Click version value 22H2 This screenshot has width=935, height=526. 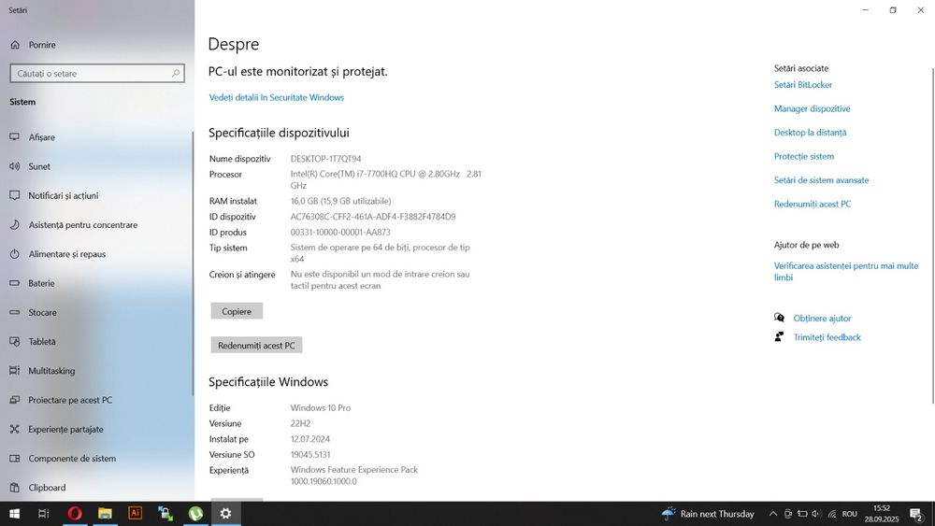coord(300,423)
